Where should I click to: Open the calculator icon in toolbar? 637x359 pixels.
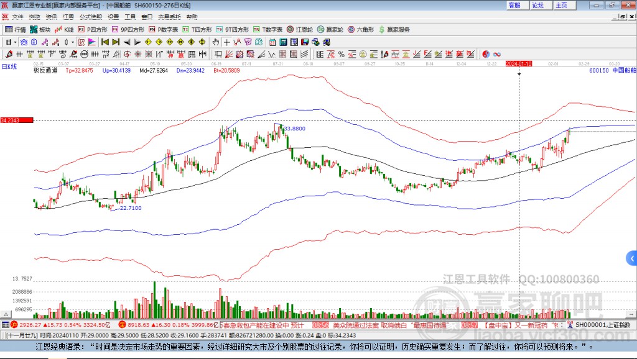tap(283, 42)
